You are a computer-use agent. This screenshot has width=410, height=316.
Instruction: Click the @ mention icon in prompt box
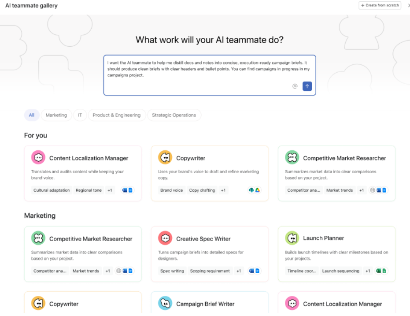(295, 86)
